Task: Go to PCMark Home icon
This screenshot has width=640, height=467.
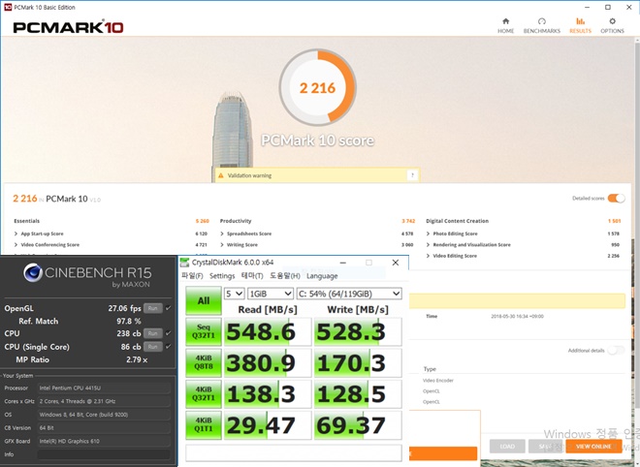Action: [505, 21]
